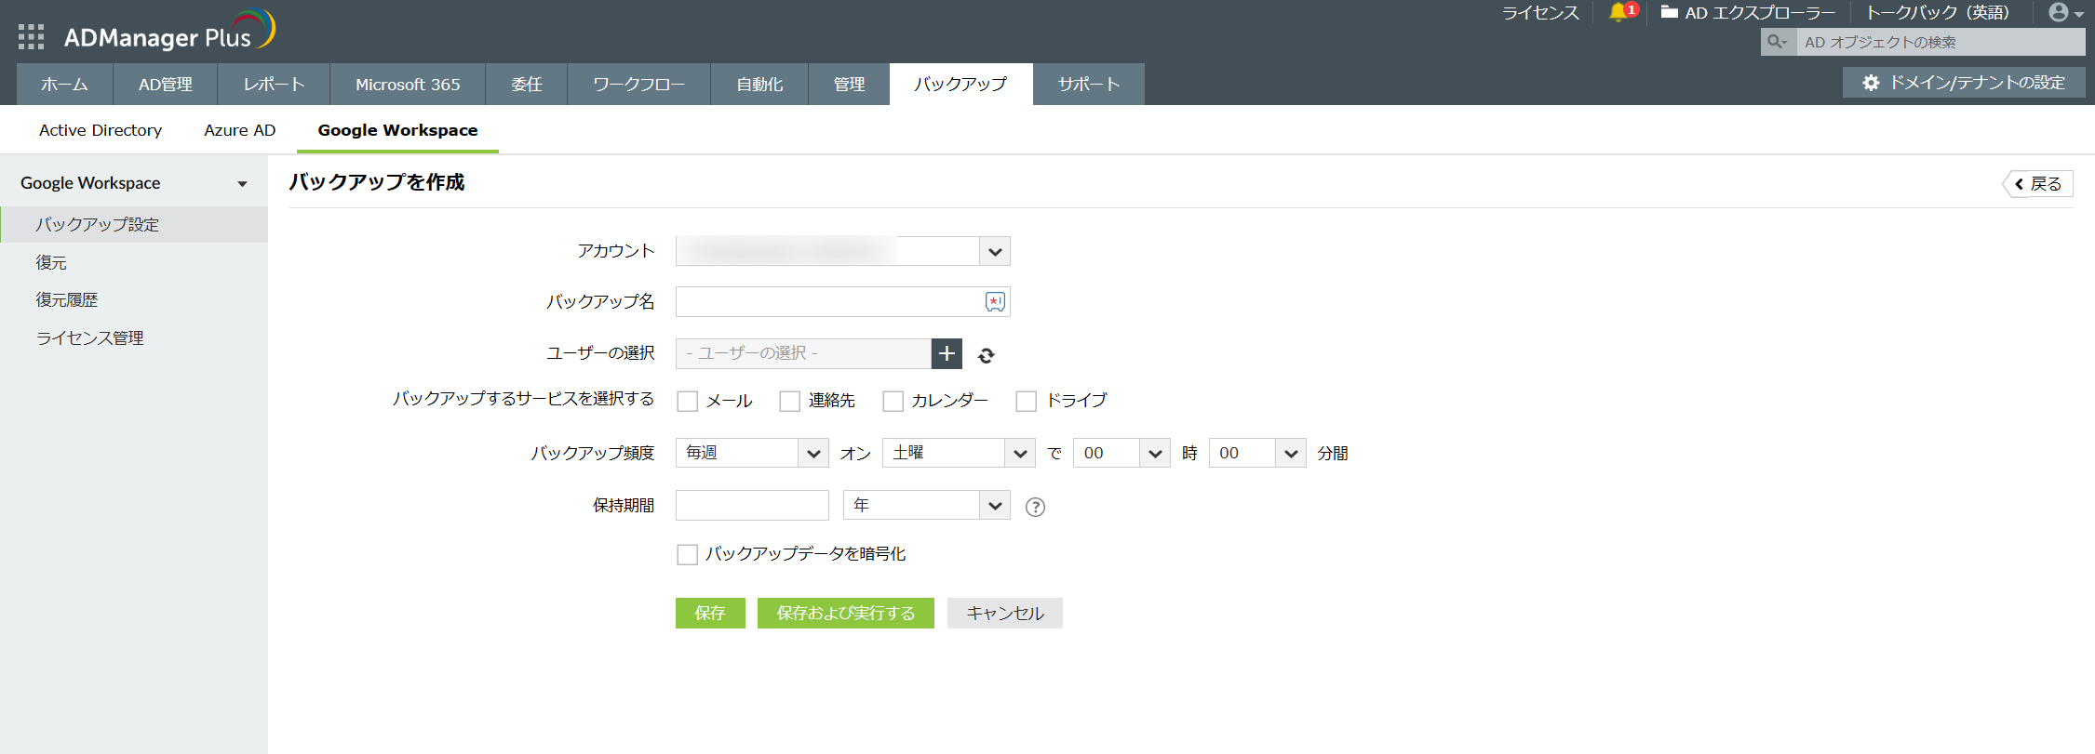Switch to the Azure AD subtab

pos(240,130)
